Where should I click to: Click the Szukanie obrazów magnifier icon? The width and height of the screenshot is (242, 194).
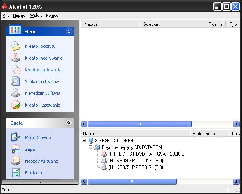pyautogui.click(x=15, y=81)
